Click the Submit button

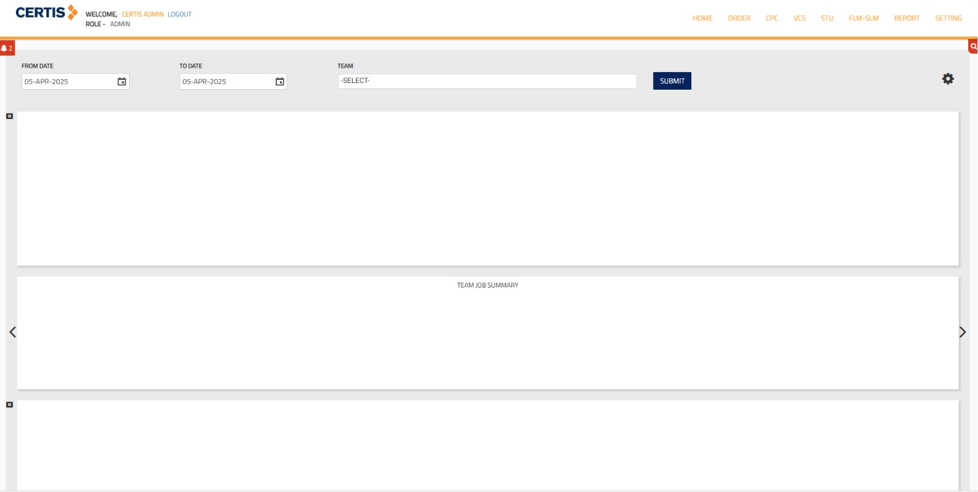(x=672, y=81)
